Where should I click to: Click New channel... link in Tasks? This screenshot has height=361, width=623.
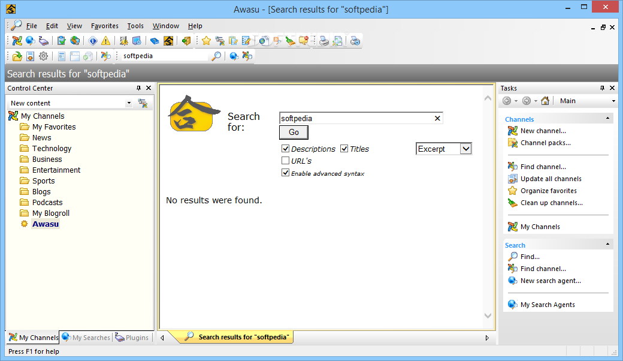point(543,131)
